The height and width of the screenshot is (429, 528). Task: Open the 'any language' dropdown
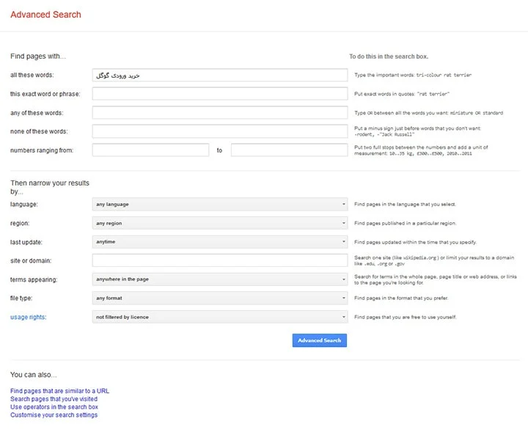pyautogui.click(x=220, y=204)
